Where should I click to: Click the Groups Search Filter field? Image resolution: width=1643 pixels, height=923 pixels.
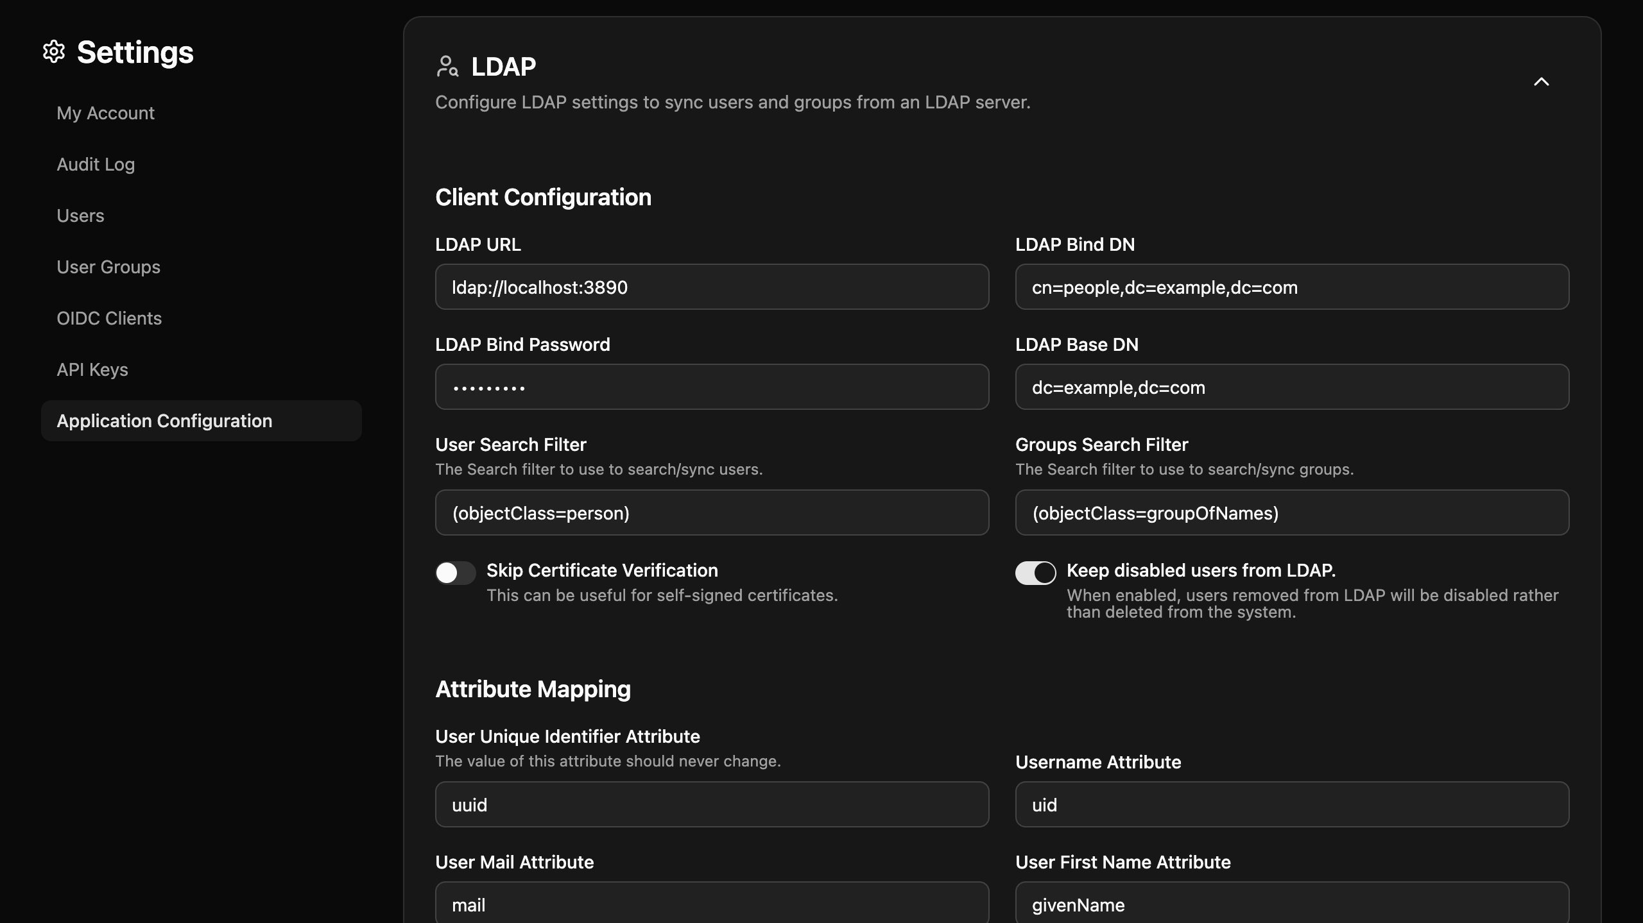[1292, 512]
